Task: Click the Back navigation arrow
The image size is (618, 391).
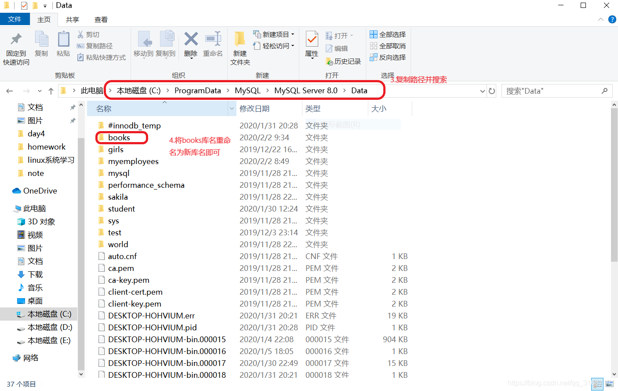Action: [x=10, y=91]
